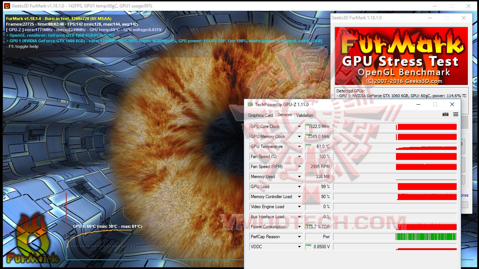Screen dimensions: 479x269
Task: Open the Fan Speed (%) dropdown
Action: (300, 157)
